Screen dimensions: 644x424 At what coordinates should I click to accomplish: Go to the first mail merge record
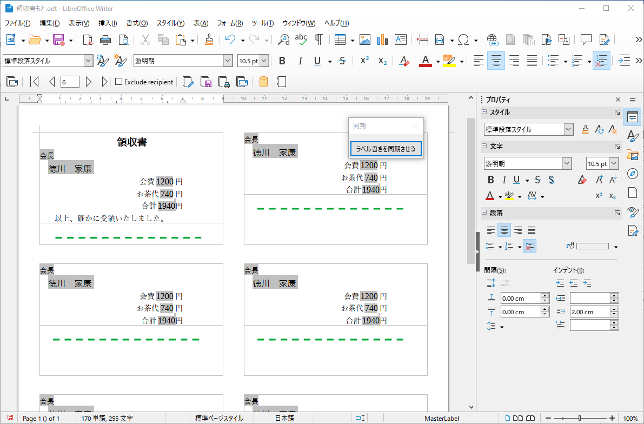[35, 82]
